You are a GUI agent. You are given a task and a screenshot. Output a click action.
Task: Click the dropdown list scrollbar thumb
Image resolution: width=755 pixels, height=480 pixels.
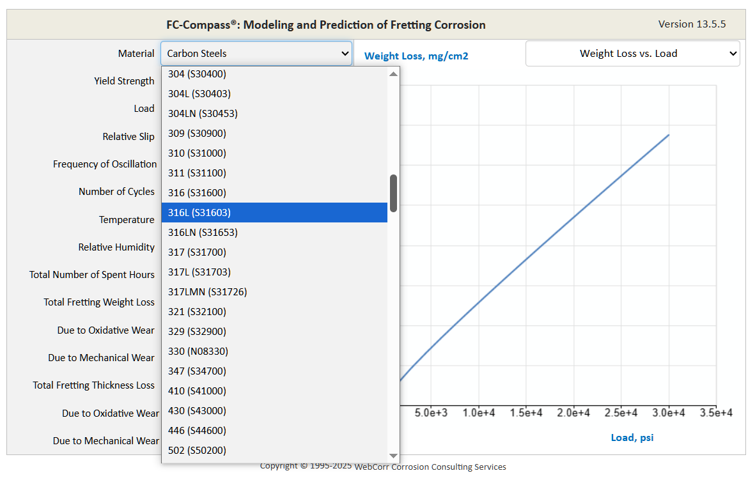tap(393, 193)
